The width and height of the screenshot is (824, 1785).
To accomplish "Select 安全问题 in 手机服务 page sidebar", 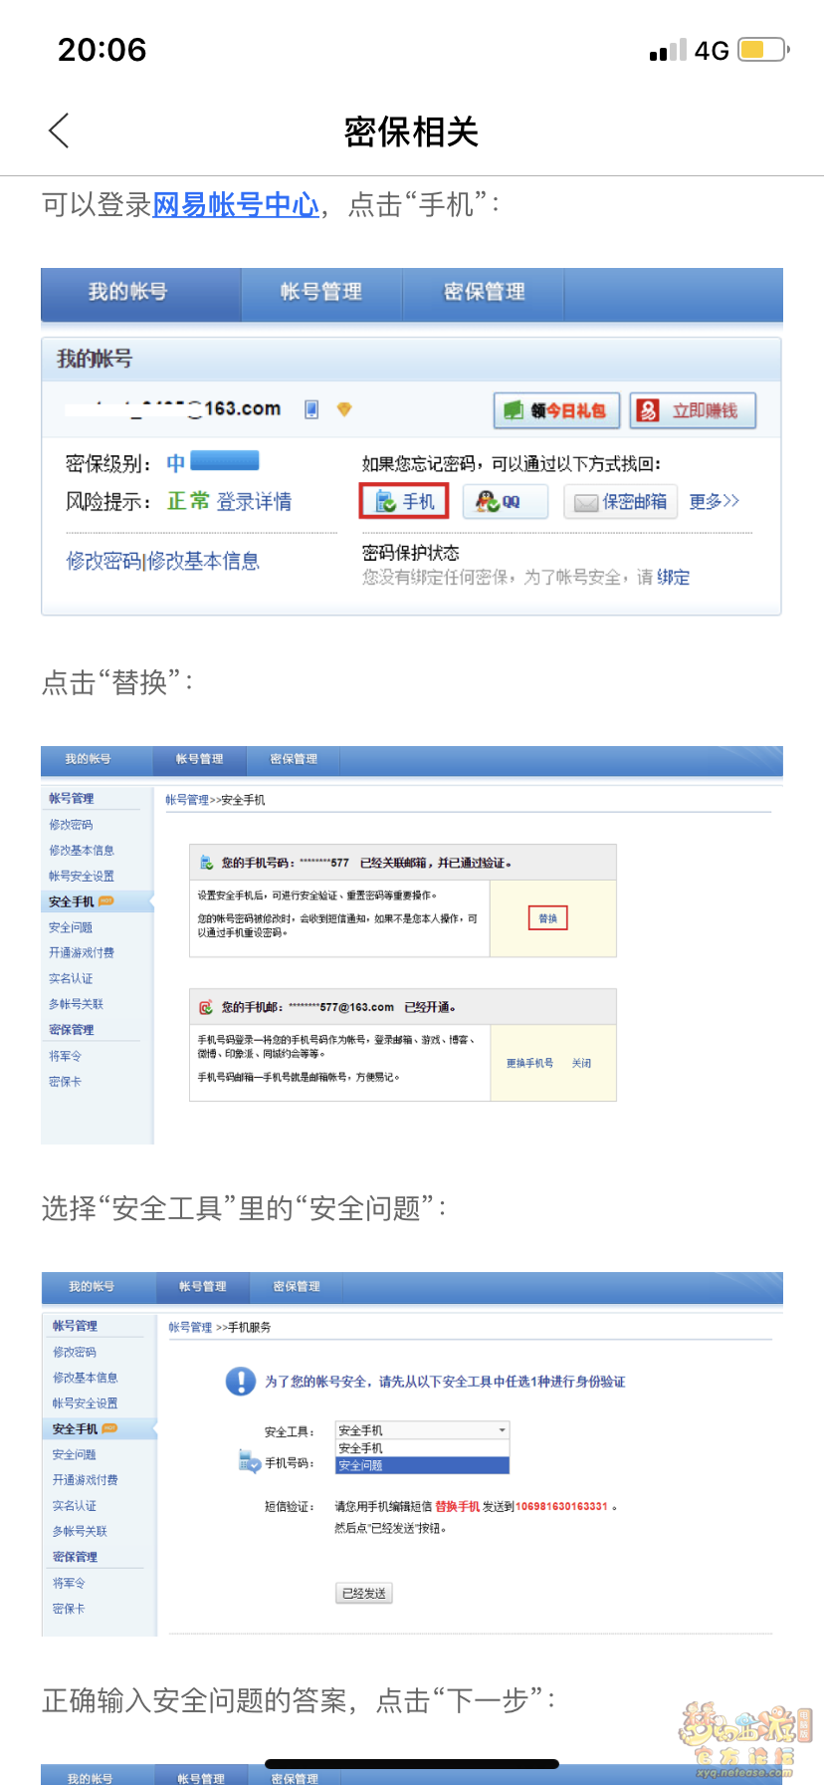I will click(x=75, y=1455).
